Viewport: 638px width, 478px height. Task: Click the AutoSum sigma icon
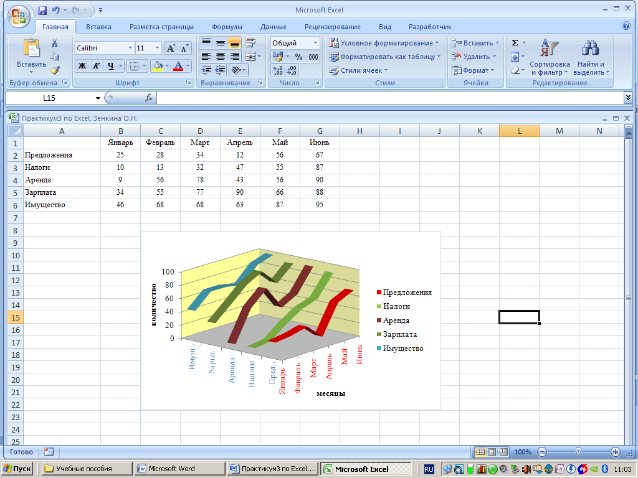tap(515, 43)
